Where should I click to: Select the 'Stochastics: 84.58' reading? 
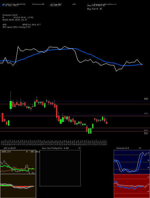pos(10,15)
